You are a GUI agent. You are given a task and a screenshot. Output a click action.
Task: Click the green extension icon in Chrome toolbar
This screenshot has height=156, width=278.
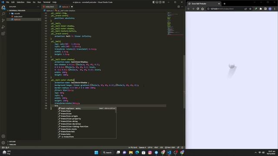256,9
